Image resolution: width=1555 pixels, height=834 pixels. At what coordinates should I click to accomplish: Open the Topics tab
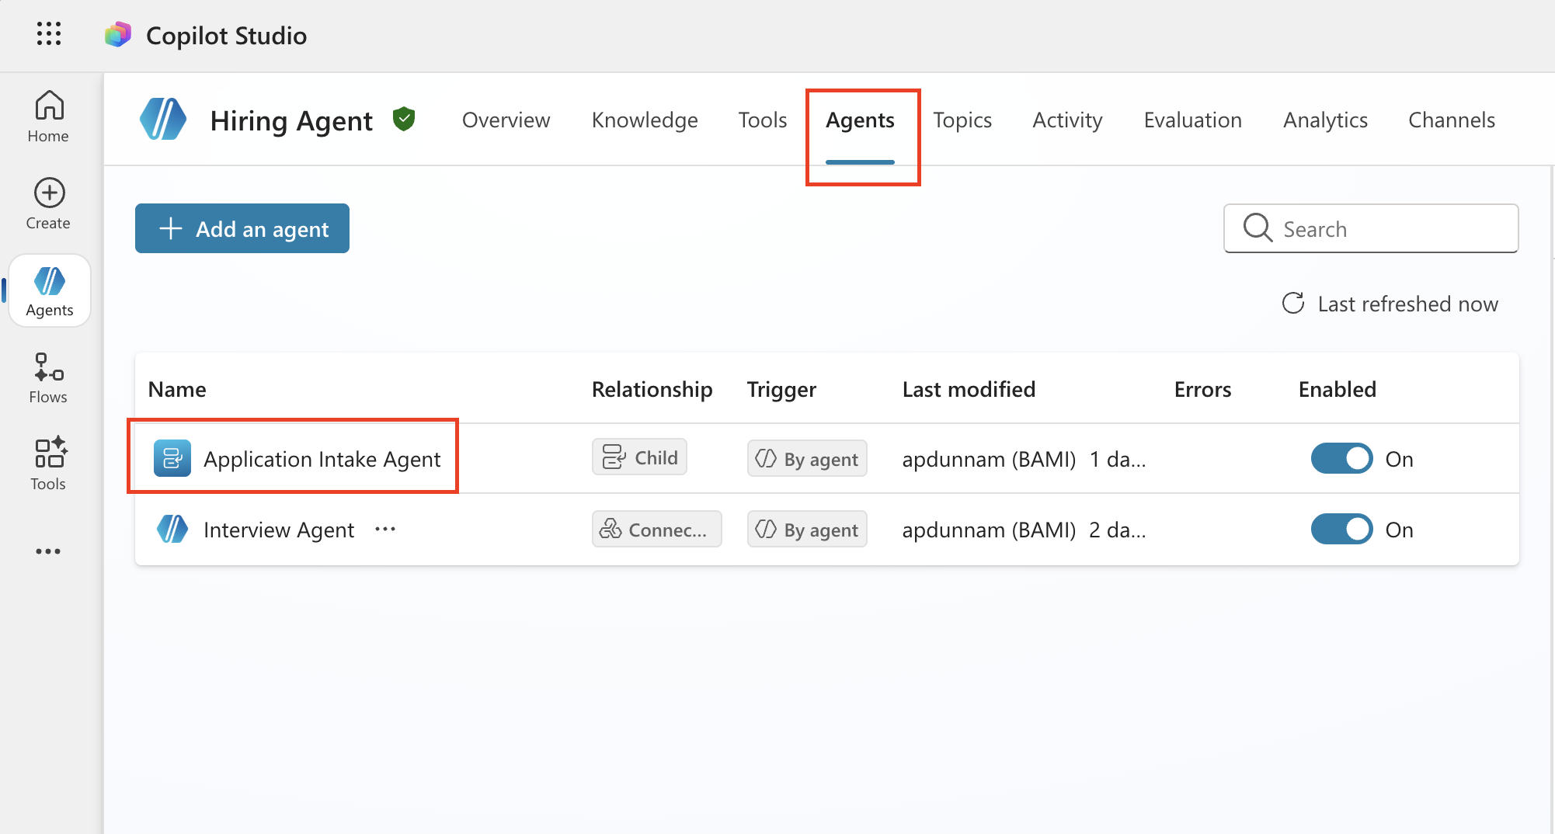click(x=962, y=120)
